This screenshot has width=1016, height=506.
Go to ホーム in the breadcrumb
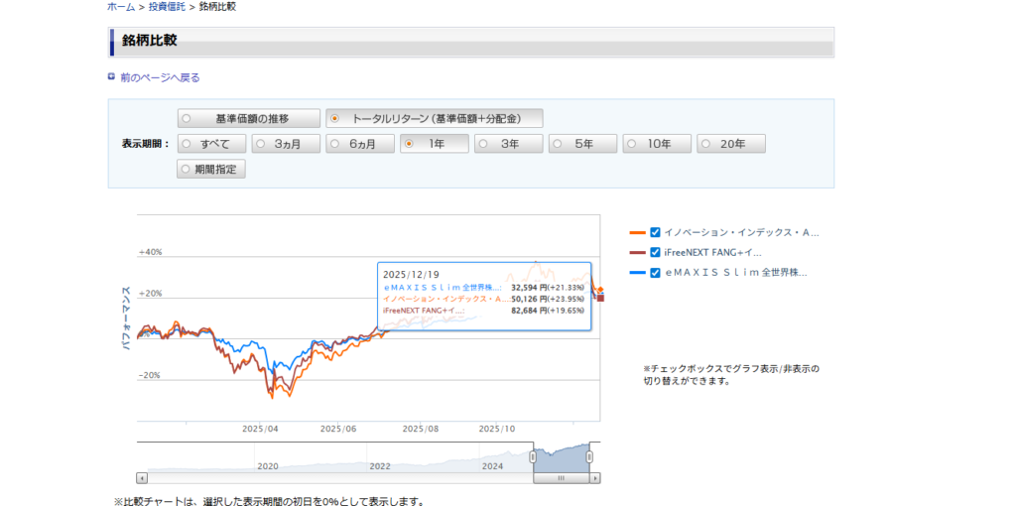pos(120,7)
